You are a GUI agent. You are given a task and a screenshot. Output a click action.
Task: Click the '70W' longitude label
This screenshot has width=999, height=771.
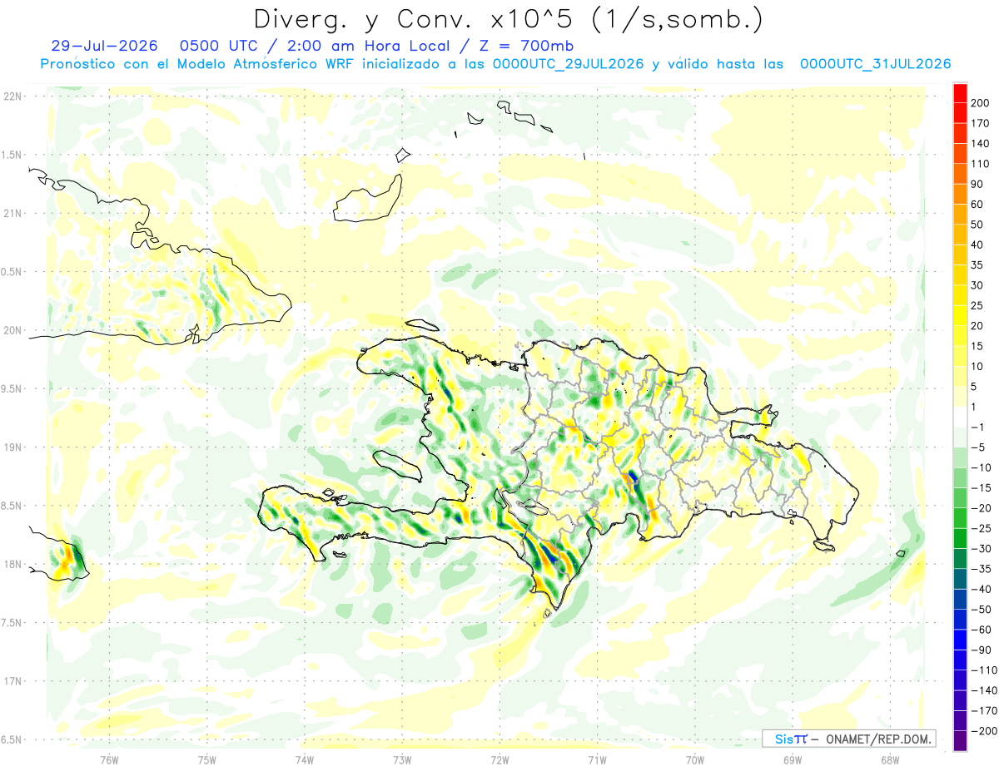tap(695, 759)
